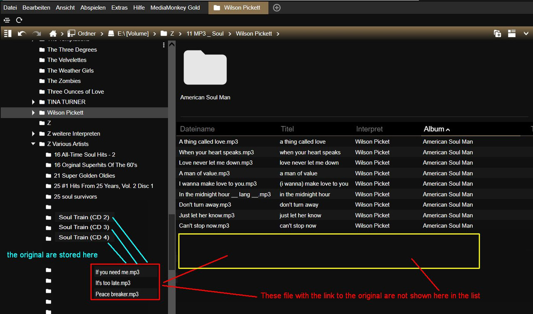Sort by Dateiname column header
The width and height of the screenshot is (533, 314).
[x=197, y=129]
